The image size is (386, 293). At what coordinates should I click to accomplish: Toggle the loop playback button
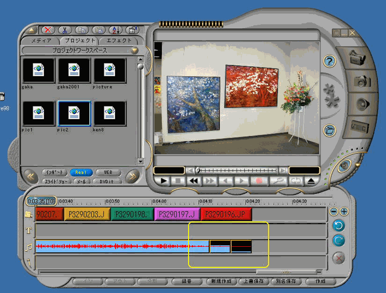pyautogui.click(x=295, y=181)
